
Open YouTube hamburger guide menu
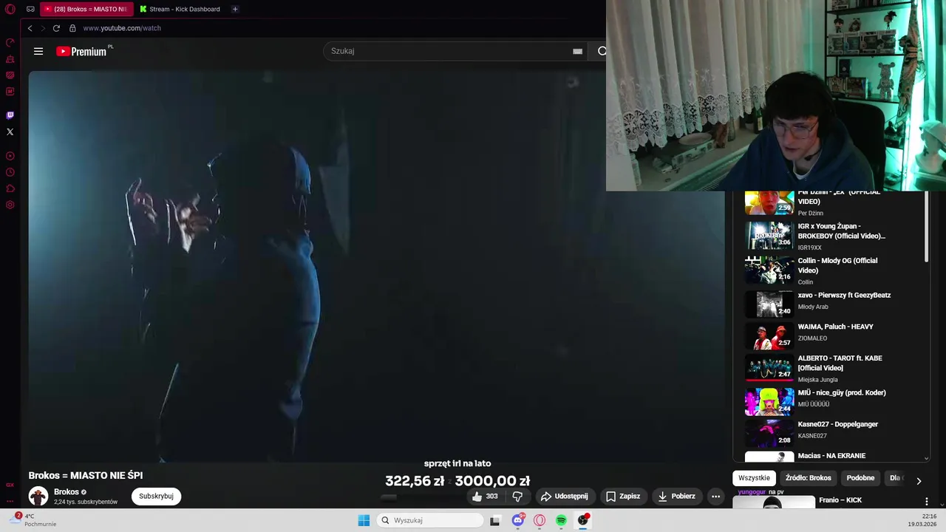pyautogui.click(x=38, y=51)
